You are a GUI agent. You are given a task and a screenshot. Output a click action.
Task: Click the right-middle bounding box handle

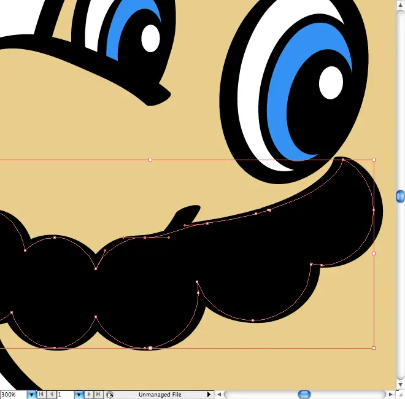pyautogui.click(x=374, y=254)
